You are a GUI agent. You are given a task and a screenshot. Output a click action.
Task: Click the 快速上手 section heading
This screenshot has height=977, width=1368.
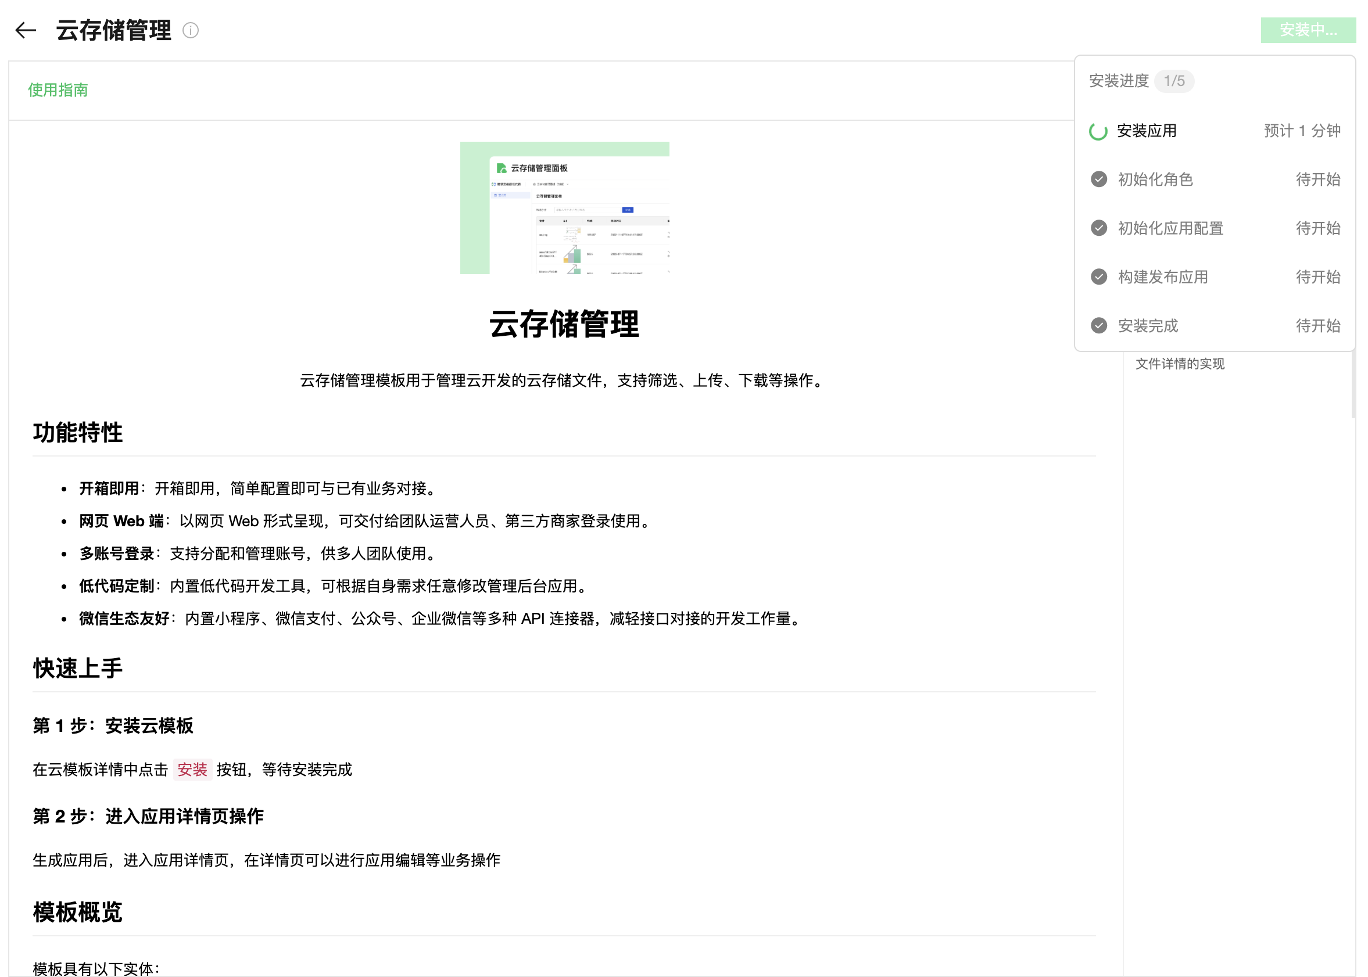click(x=78, y=669)
